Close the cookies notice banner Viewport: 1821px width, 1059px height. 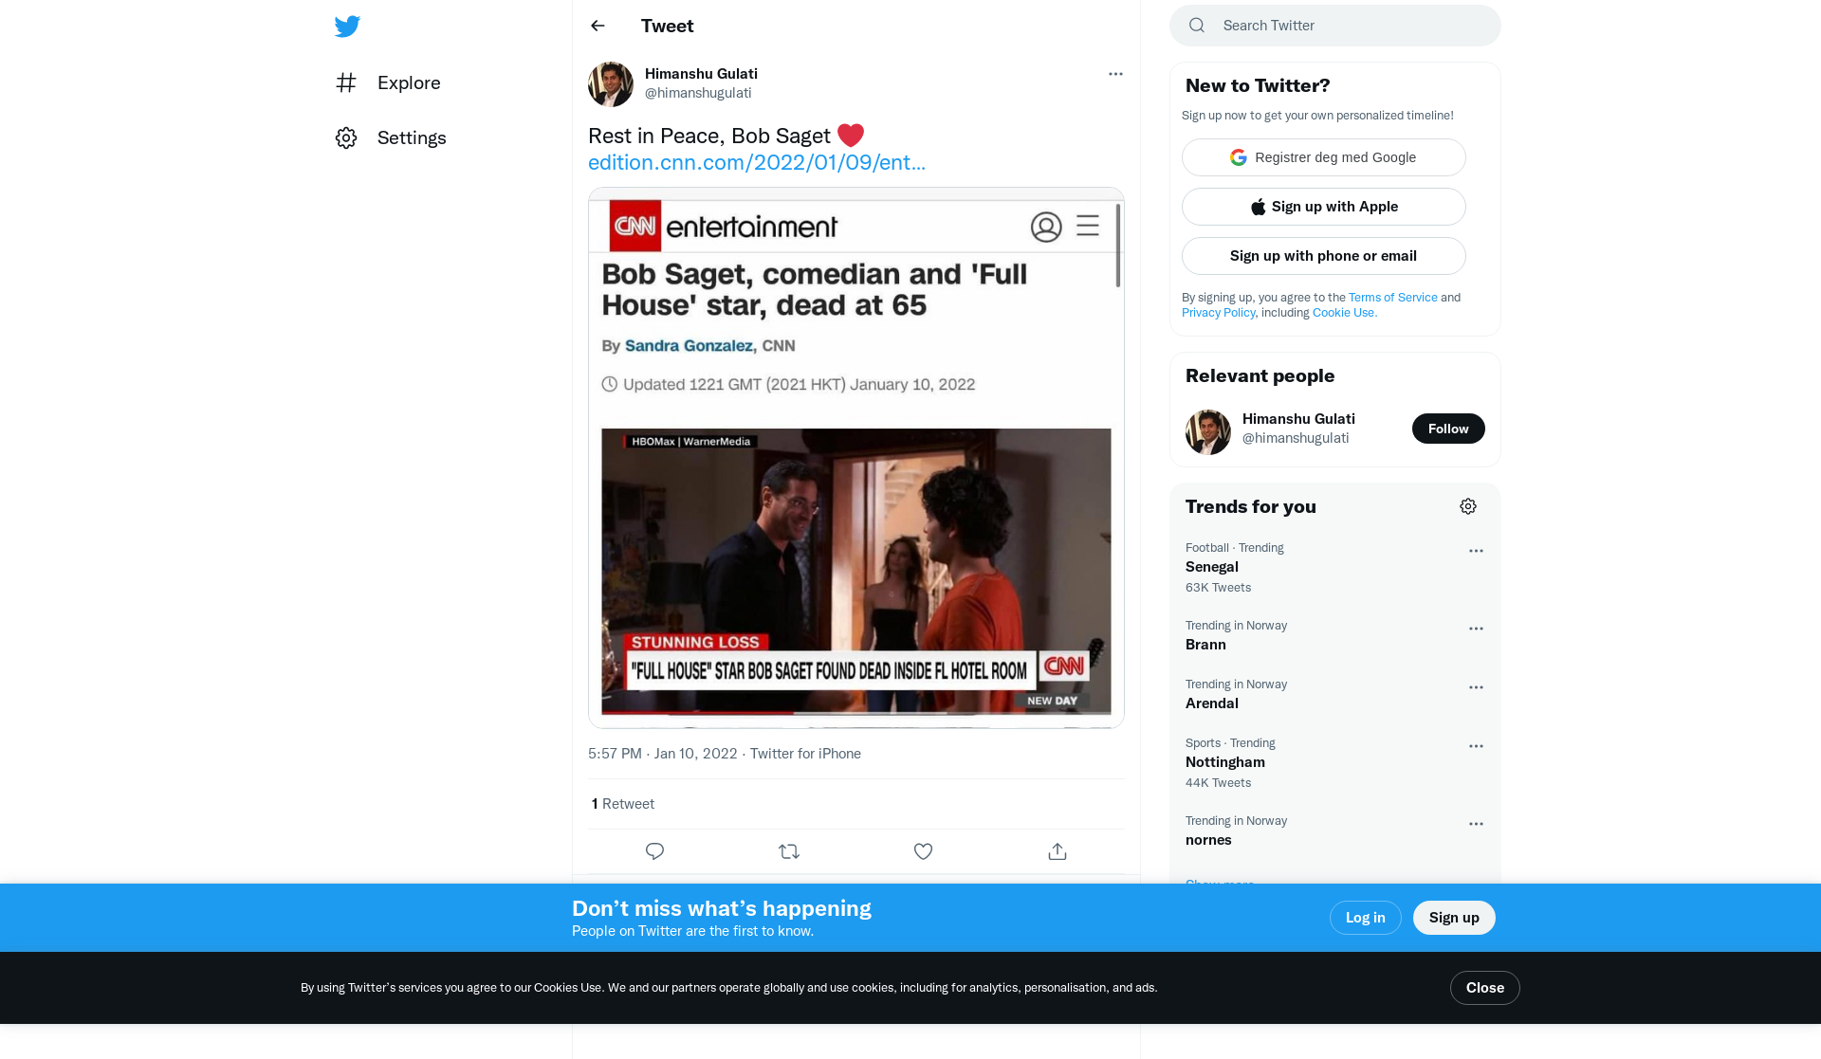point(1484,988)
